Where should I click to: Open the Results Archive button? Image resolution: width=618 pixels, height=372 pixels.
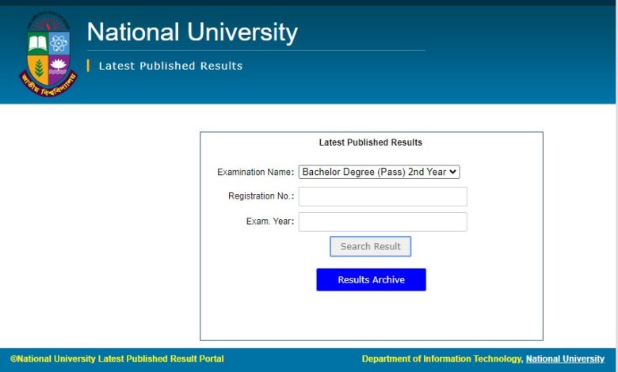click(371, 279)
